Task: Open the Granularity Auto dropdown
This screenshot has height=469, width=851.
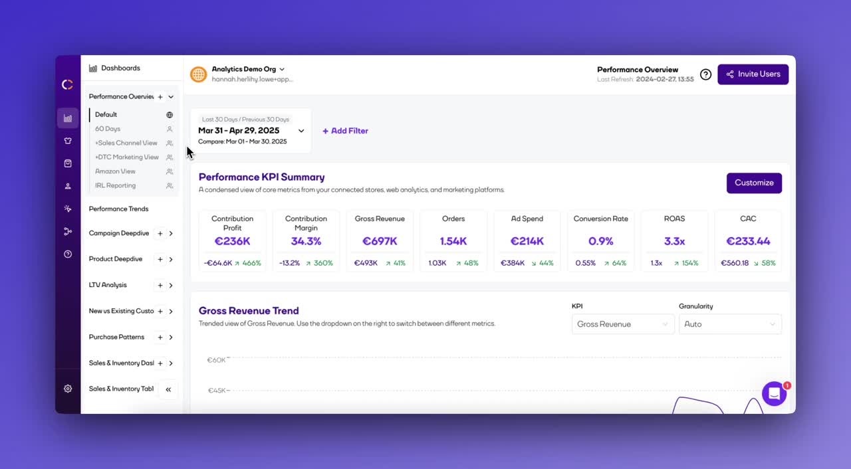Action: tap(730, 324)
